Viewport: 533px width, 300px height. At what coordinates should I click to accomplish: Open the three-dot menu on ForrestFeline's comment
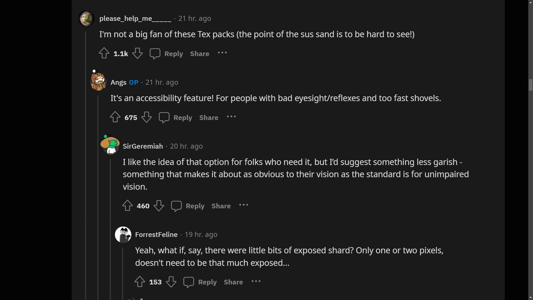point(256,281)
